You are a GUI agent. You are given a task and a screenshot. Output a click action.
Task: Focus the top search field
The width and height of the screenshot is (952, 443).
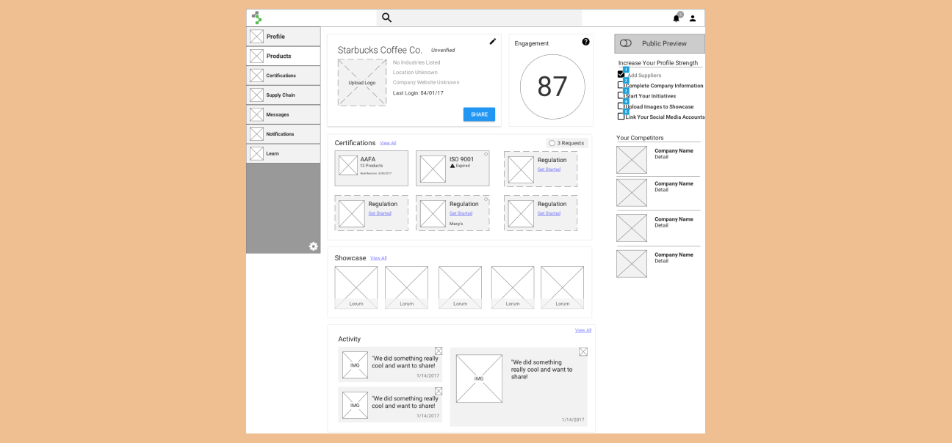tap(479, 18)
